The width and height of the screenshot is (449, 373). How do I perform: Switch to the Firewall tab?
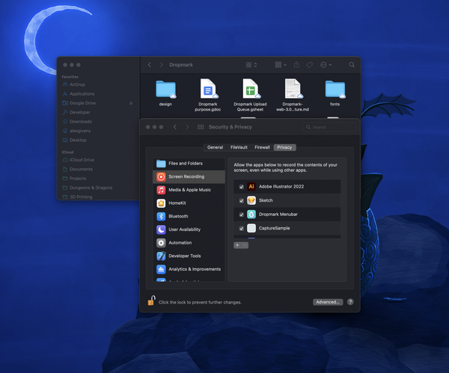click(262, 147)
